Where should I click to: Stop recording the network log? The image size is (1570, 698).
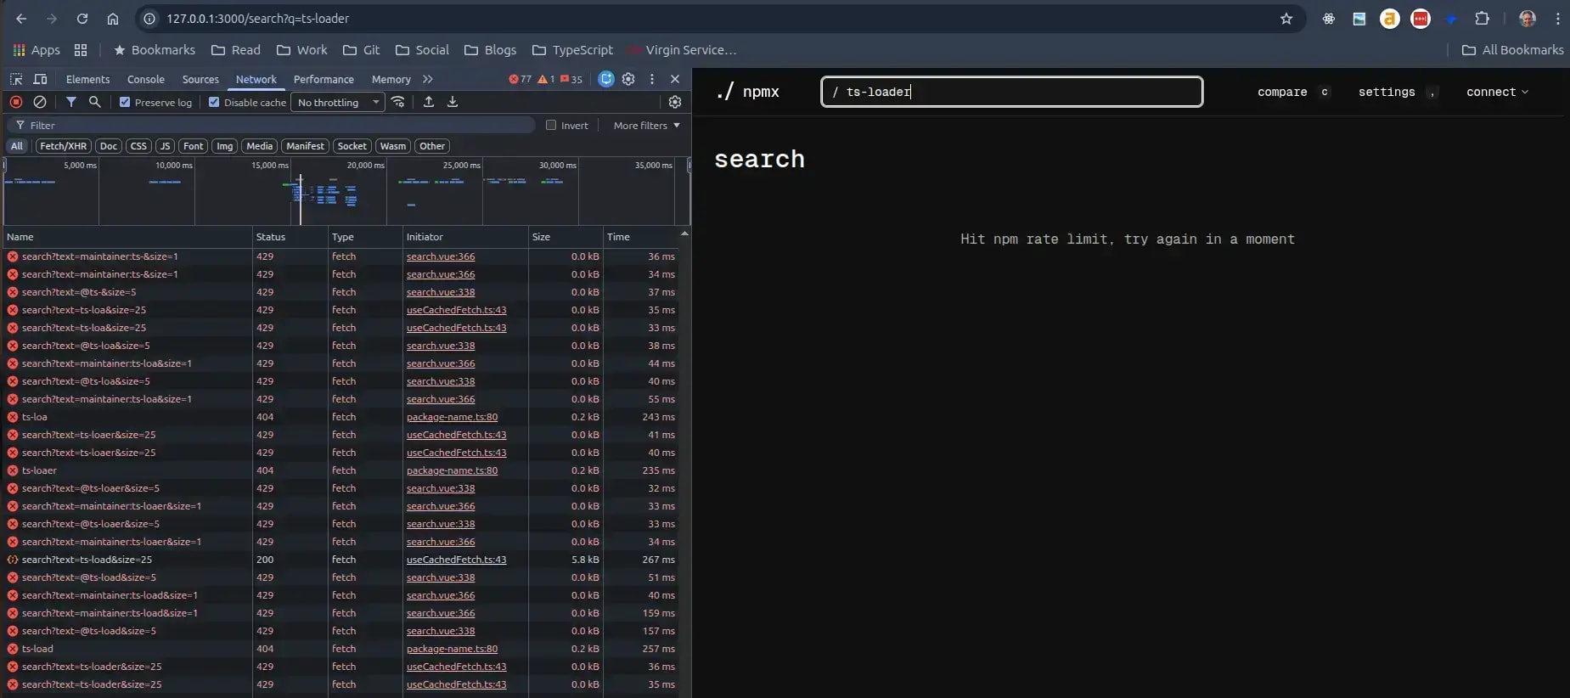click(x=16, y=102)
